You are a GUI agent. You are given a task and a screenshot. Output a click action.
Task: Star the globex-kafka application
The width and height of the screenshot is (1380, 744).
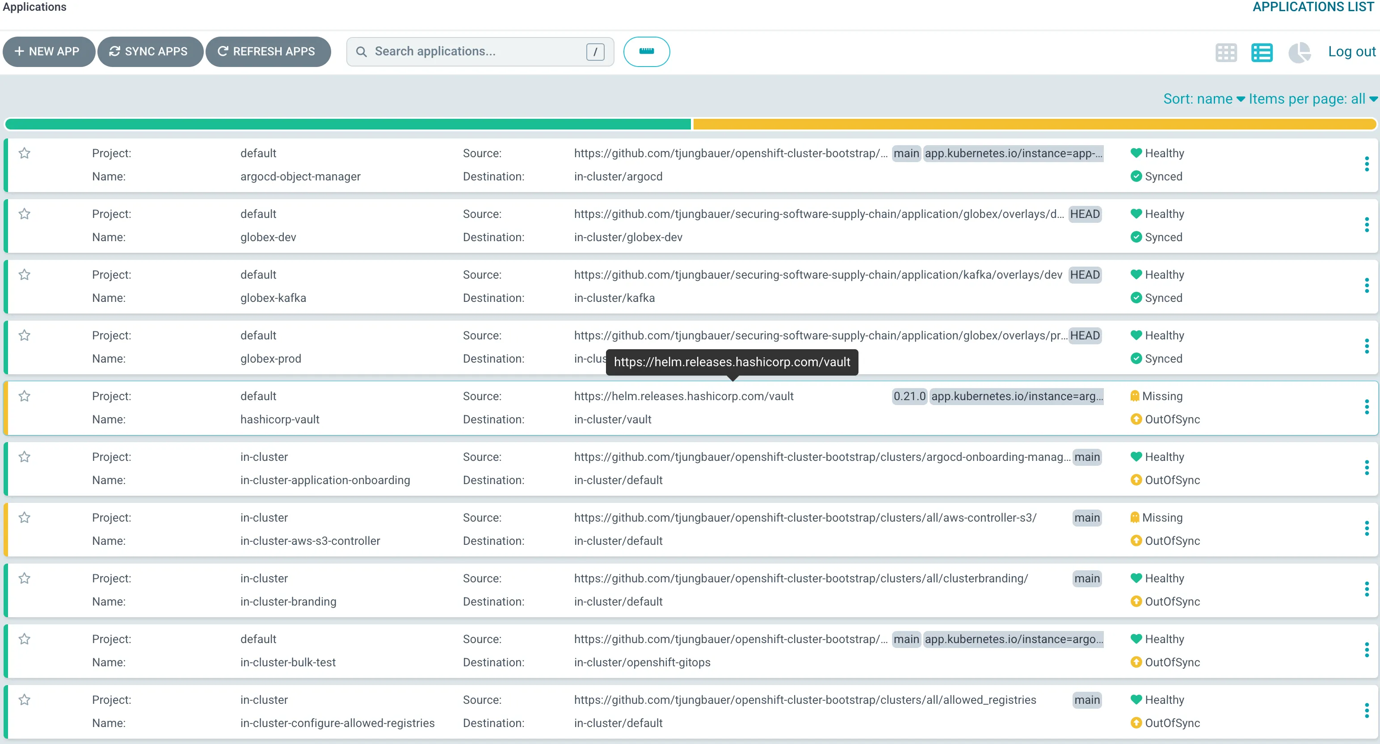coord(25,275)
